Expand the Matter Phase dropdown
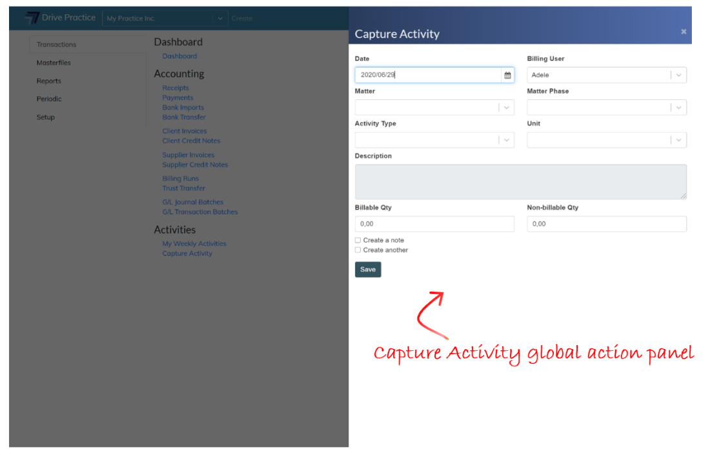This screenshot has height=458, width=710. [x=678, y=108]
